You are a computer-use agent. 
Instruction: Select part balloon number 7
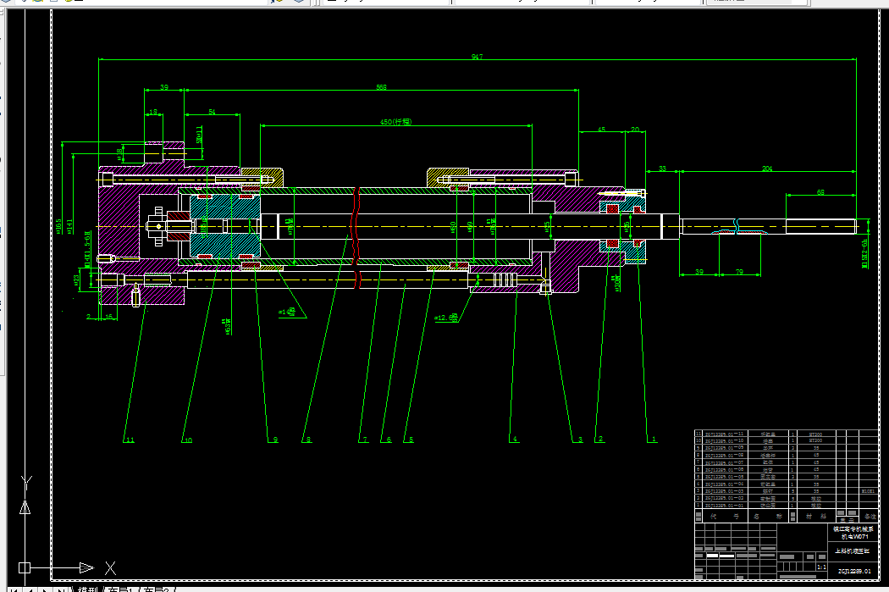click(365, 440)
